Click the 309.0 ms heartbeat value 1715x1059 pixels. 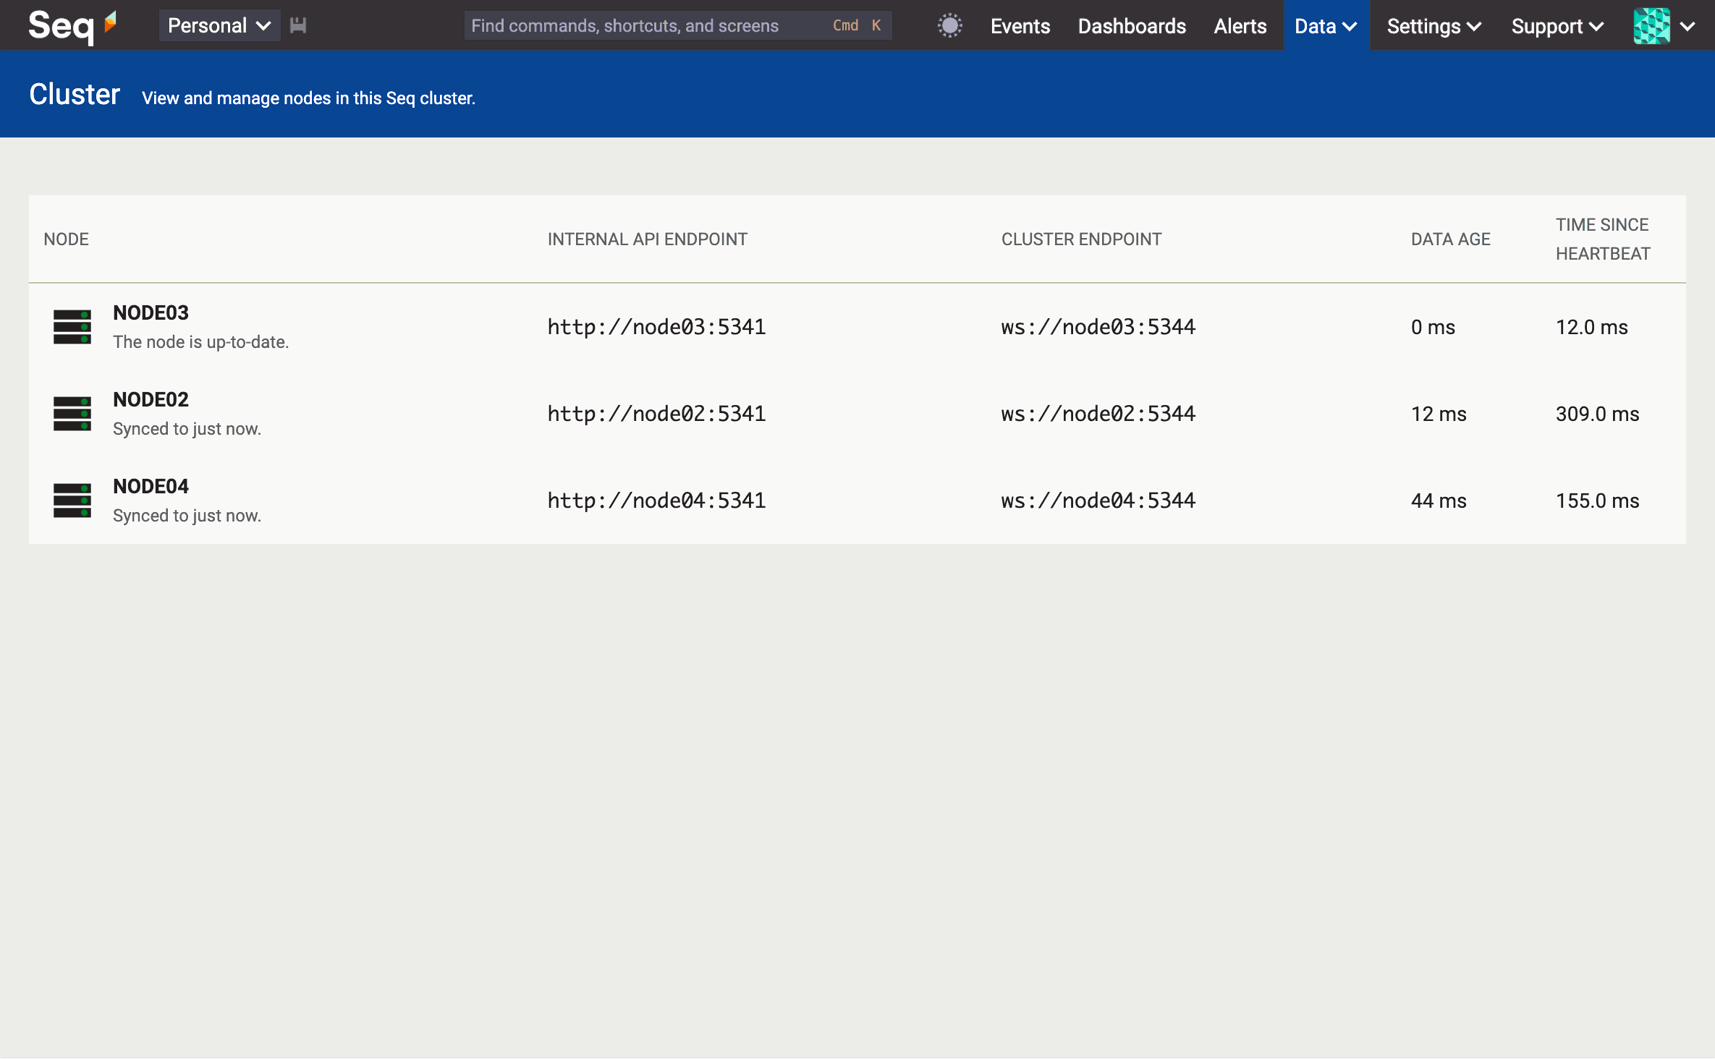pos(1598,414)
